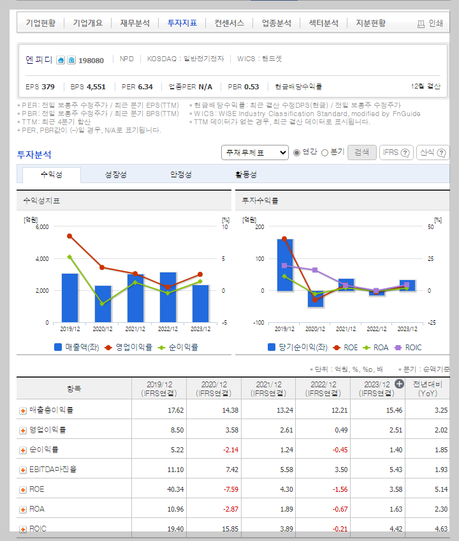459x541 pixels.
Task: Click the 산식 help question icon
Action: (441, 152)
